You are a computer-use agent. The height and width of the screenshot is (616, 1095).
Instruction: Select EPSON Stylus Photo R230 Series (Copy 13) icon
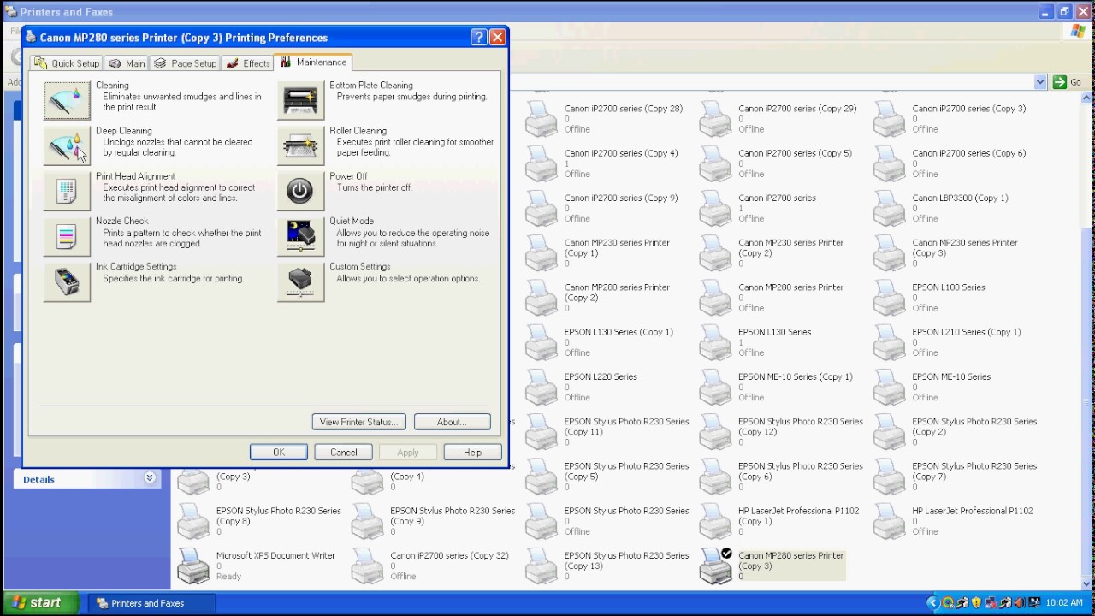[542, 566]
